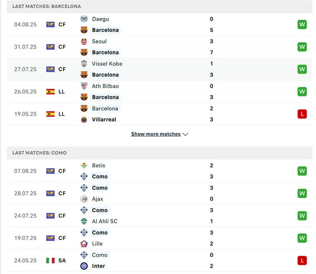Click the red L badge for Villarreal match
The width and height of the screenshot is (316, 274).
(x=302, y=114)
